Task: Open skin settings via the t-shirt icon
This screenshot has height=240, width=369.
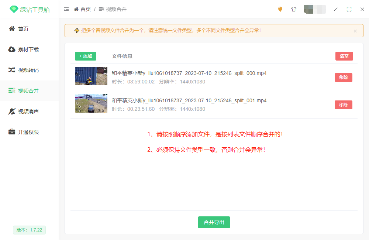Action: click(x=294, y=9)
